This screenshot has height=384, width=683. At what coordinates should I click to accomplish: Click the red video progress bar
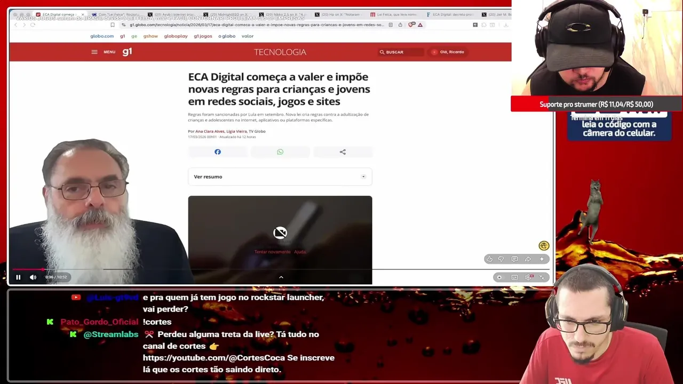(x=28, y=269)
